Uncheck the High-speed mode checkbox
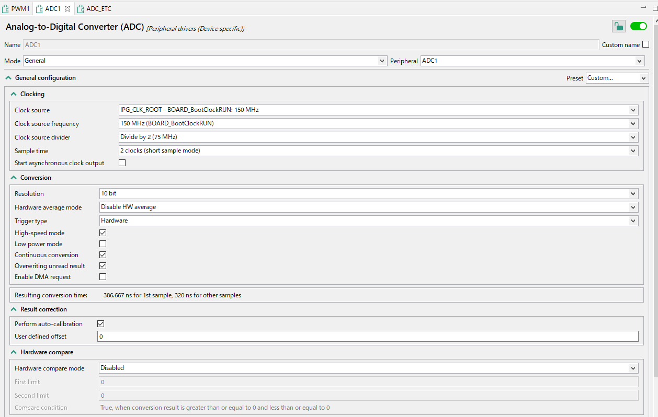The height and width of the screenshot is (417, 658). click(x=103, y=233)
